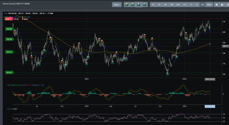Switch range to 6M
This screenshot has width=229, height=125.
coord(178,5)
